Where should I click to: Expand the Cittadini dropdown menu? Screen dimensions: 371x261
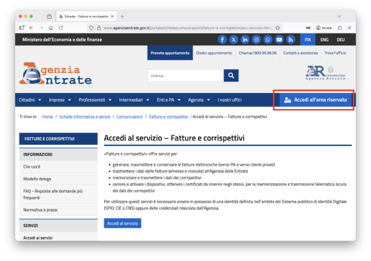(x=30, y=100)
